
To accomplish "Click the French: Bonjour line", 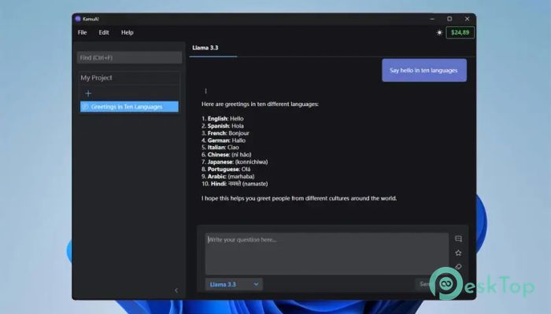I will coord(225,133).
